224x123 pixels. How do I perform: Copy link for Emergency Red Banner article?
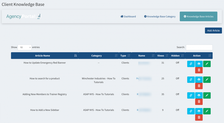[191, 64]
